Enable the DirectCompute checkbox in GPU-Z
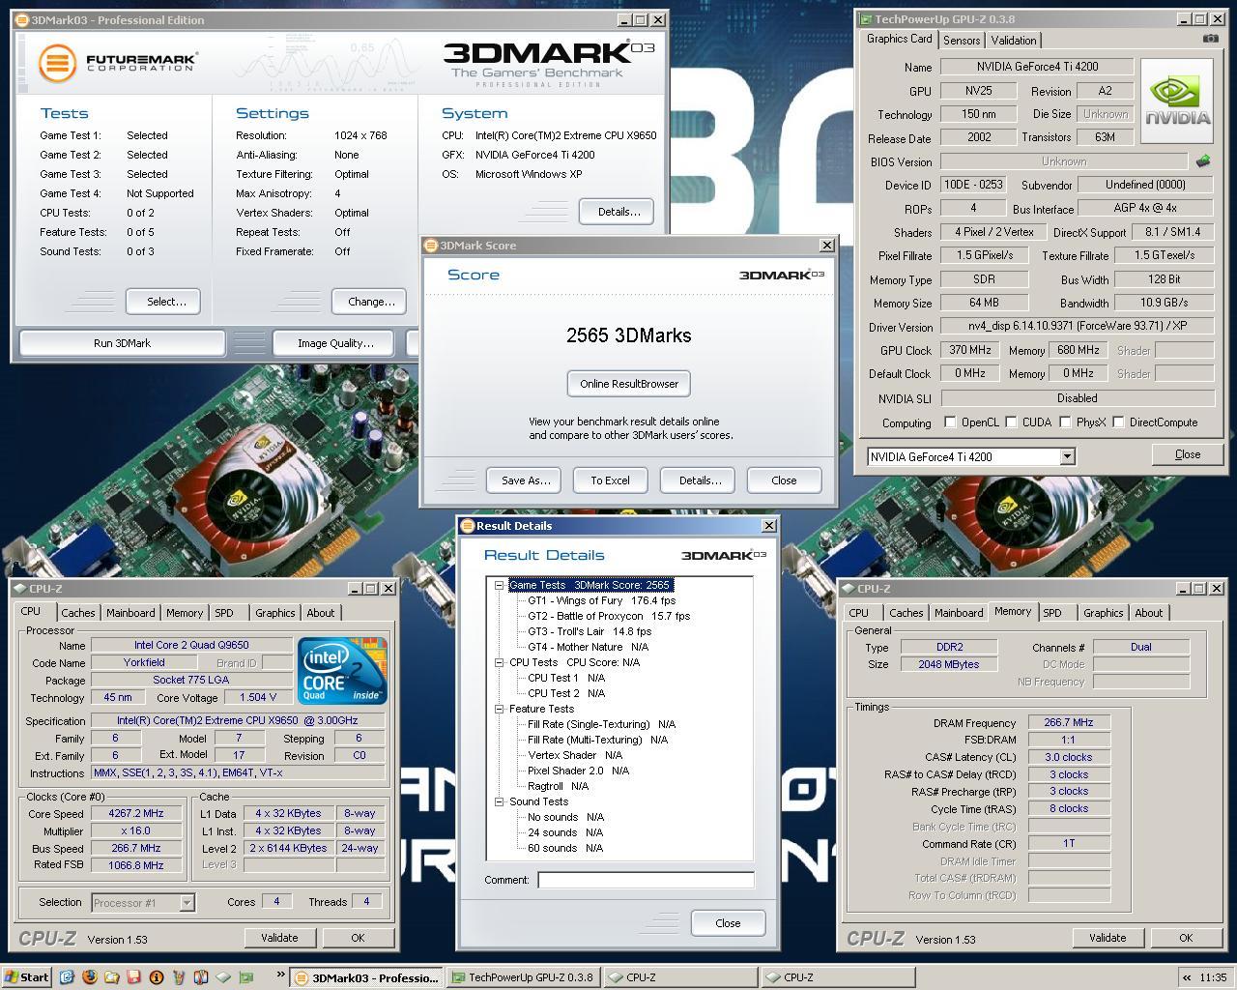This screenshot has height=990, width=1237. click(x=1118, y=422)
